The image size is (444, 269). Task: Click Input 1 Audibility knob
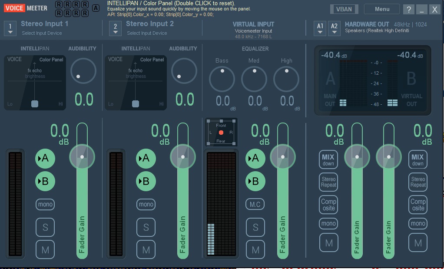(x=83, y=71)
